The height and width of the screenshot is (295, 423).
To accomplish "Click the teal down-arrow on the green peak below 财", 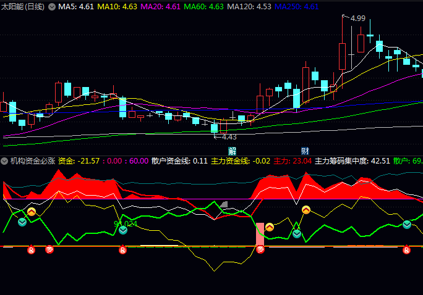I will [297, 234].
